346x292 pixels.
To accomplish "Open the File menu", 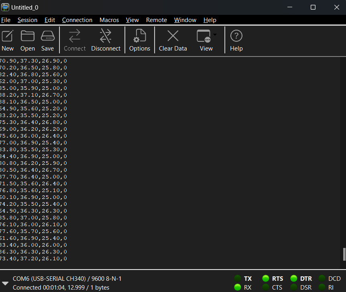I will click(x=6, y=20).
